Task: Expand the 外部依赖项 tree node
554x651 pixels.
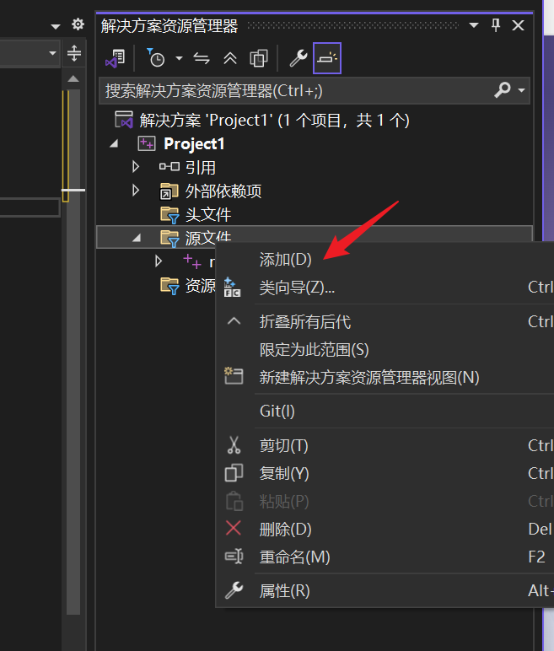Action: point(136,191)
